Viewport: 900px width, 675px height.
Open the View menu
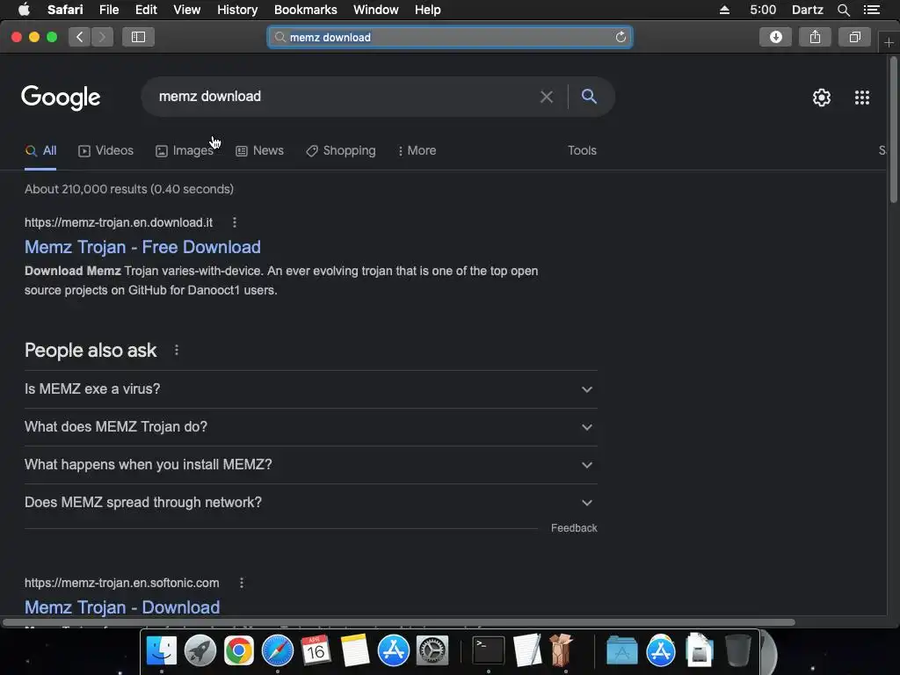click(x=187, y=10)
